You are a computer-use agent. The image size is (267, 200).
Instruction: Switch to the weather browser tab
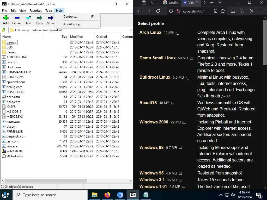click(x=171, y=3)
